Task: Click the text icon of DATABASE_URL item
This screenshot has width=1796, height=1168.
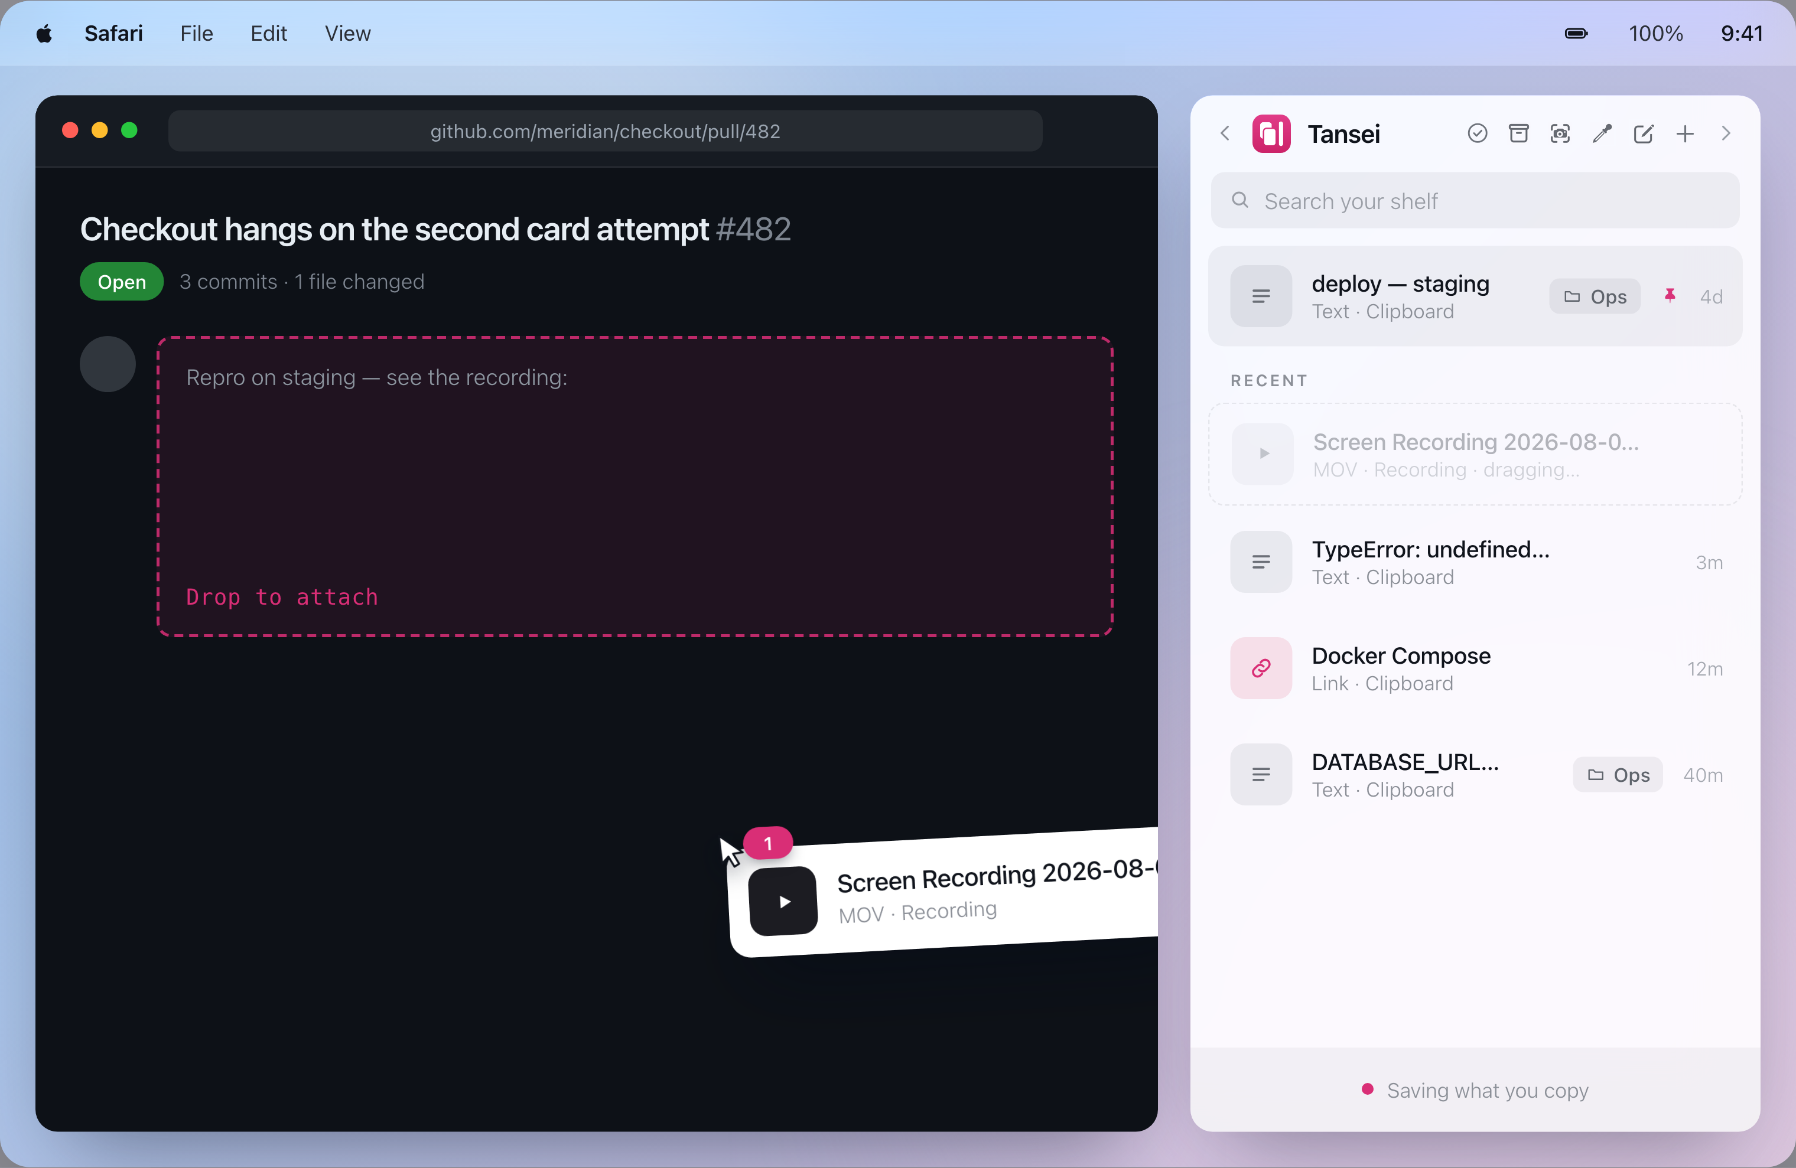Action: [1261, 774]
